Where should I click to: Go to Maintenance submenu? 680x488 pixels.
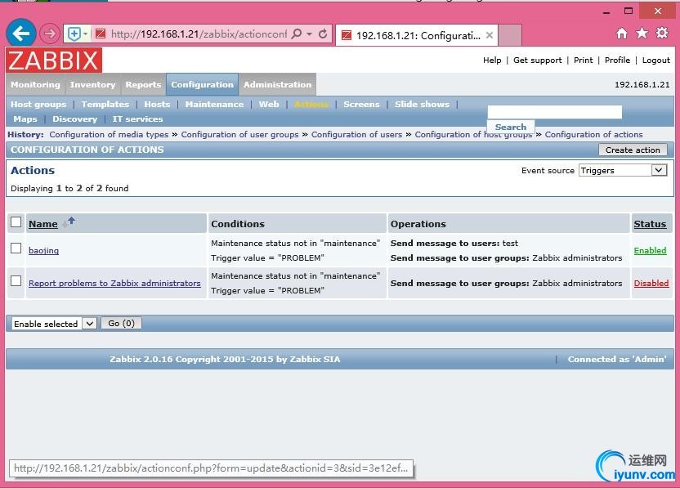click(x=214, y=104)
